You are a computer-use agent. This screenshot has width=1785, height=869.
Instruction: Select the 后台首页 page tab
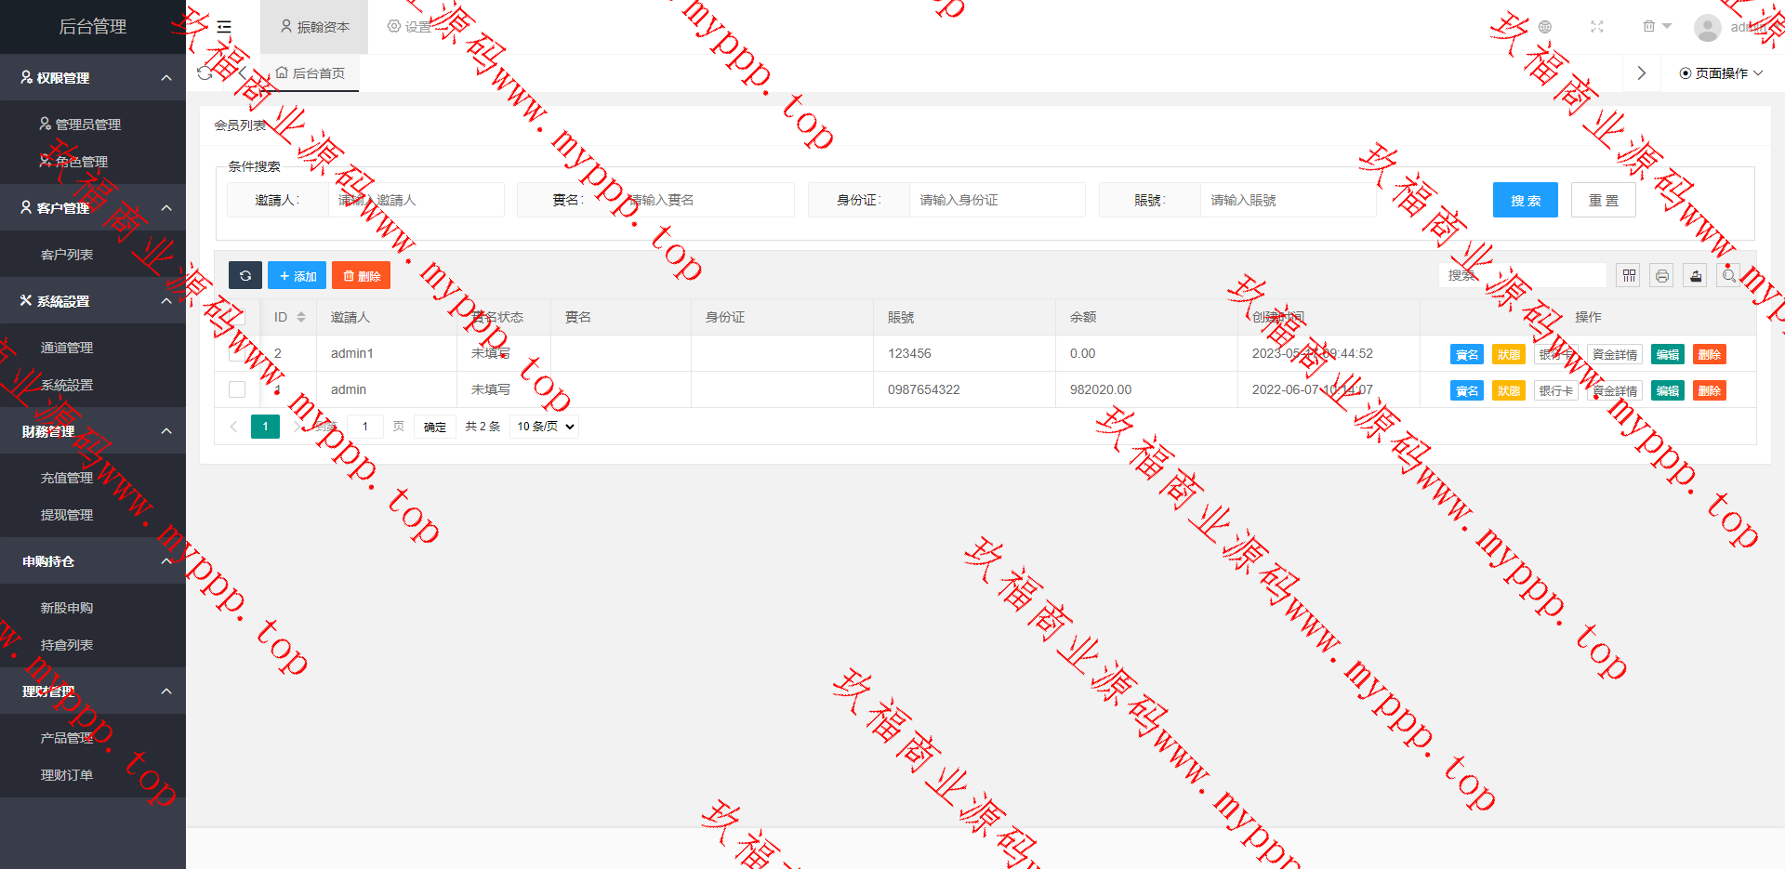tap(311, 72)
